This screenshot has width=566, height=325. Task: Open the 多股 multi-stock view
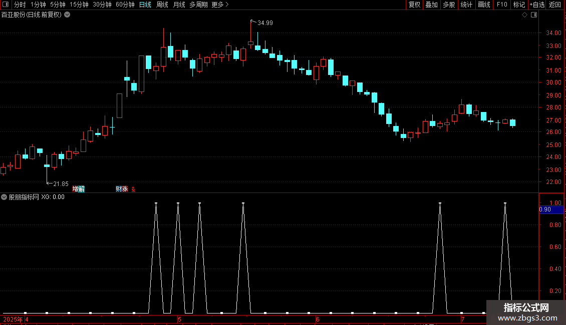449,4
